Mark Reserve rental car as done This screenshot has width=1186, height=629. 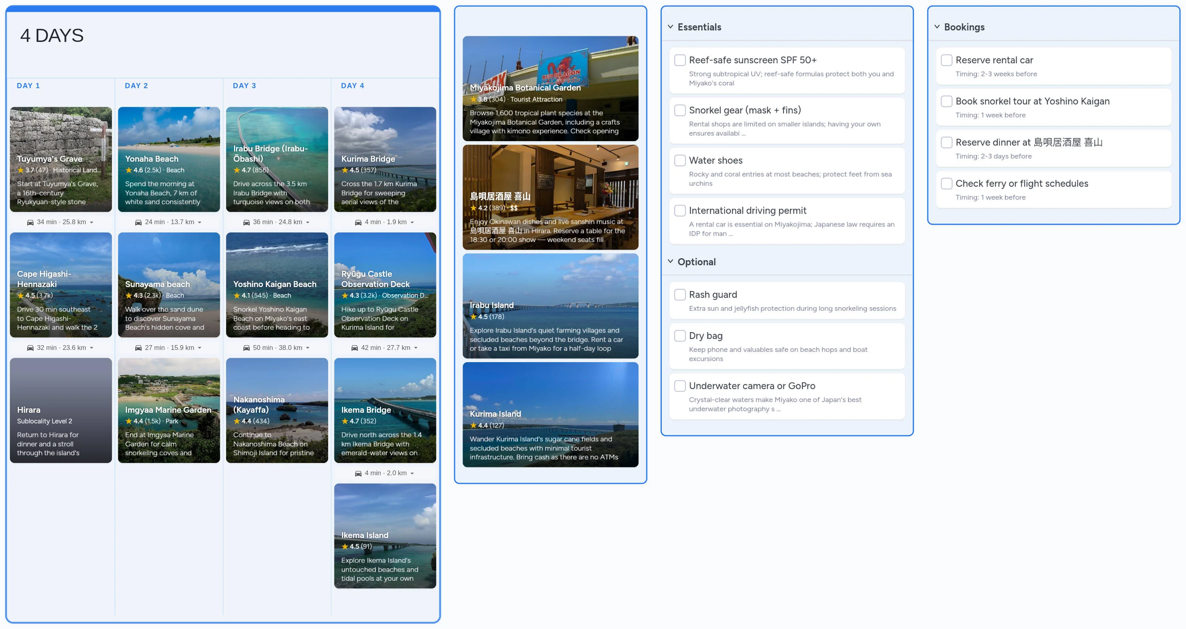pyautogui.click(x=946, y=60)
